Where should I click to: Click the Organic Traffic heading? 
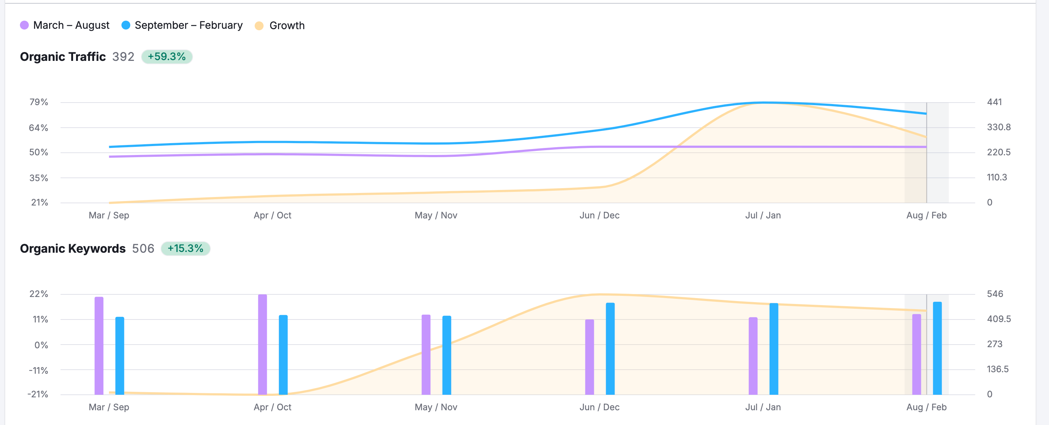pos(63,56)
